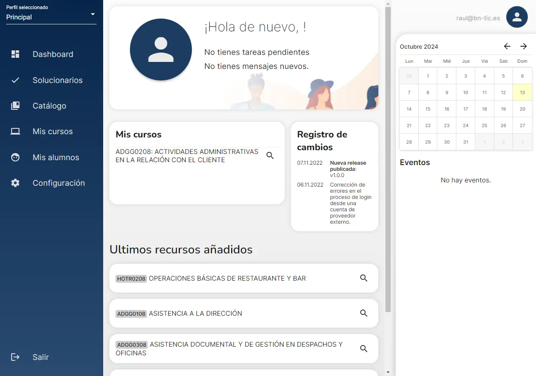The image size is (536, 376).
Task: Select October 25 in the calendar
Action: click(x=484, y=125)
